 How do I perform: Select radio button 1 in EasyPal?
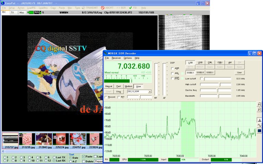pyautogui.click(x=5, y=157)
